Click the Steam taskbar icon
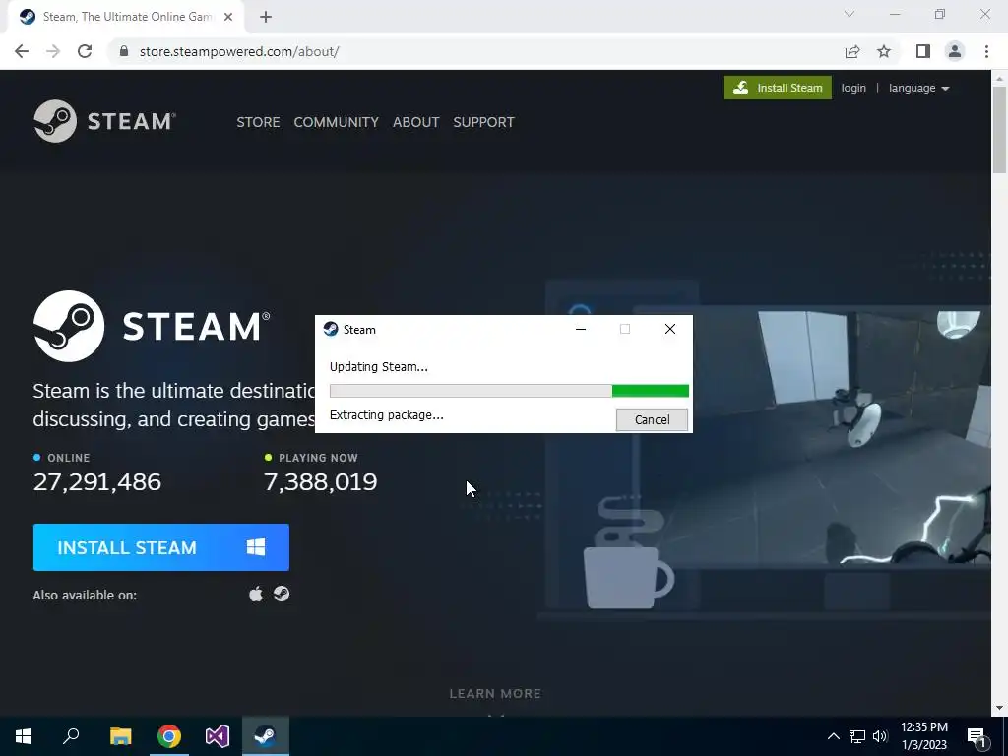1008x756 pixels. 266,736
